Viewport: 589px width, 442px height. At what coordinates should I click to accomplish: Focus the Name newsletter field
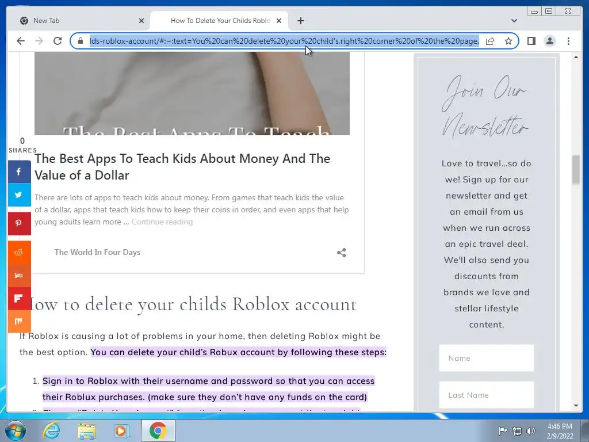click(486, 358)
